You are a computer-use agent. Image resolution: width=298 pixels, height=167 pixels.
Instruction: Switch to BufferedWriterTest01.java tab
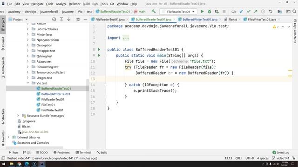click(x=200, y=19)
